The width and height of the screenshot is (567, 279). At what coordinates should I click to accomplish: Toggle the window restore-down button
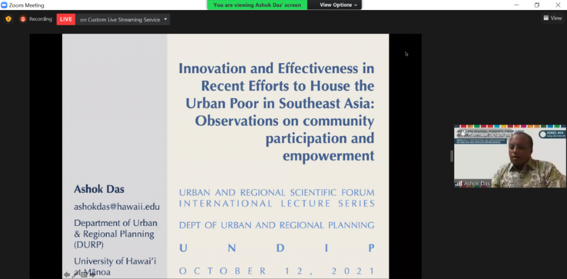click(537, 5)
